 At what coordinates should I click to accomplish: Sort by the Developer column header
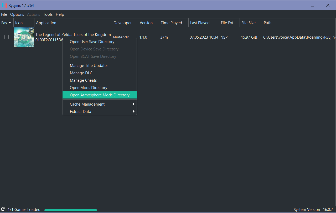125,23
